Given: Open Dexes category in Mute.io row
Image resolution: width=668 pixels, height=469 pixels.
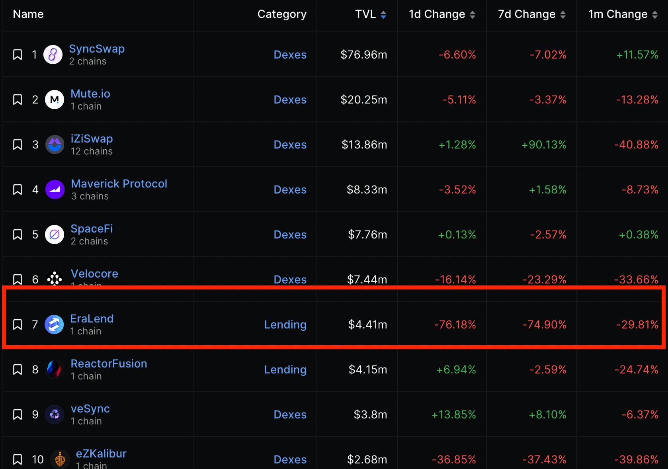Looking at the screenshot, I should tap(290, 100).
